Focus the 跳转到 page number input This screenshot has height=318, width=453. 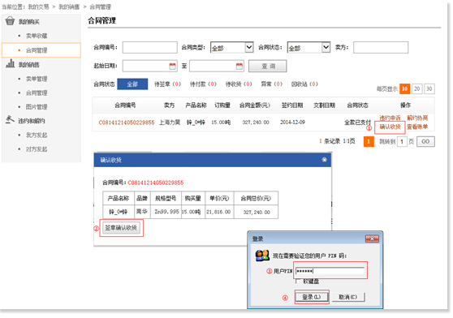pyautogui.click(x=402, y=141)
